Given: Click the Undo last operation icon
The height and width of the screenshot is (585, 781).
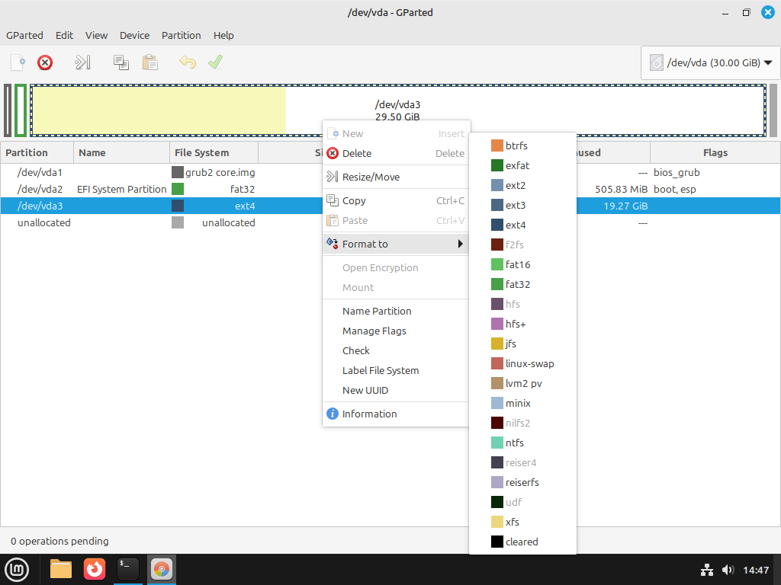Looking at the screenshot, I should tap(187, 62).
